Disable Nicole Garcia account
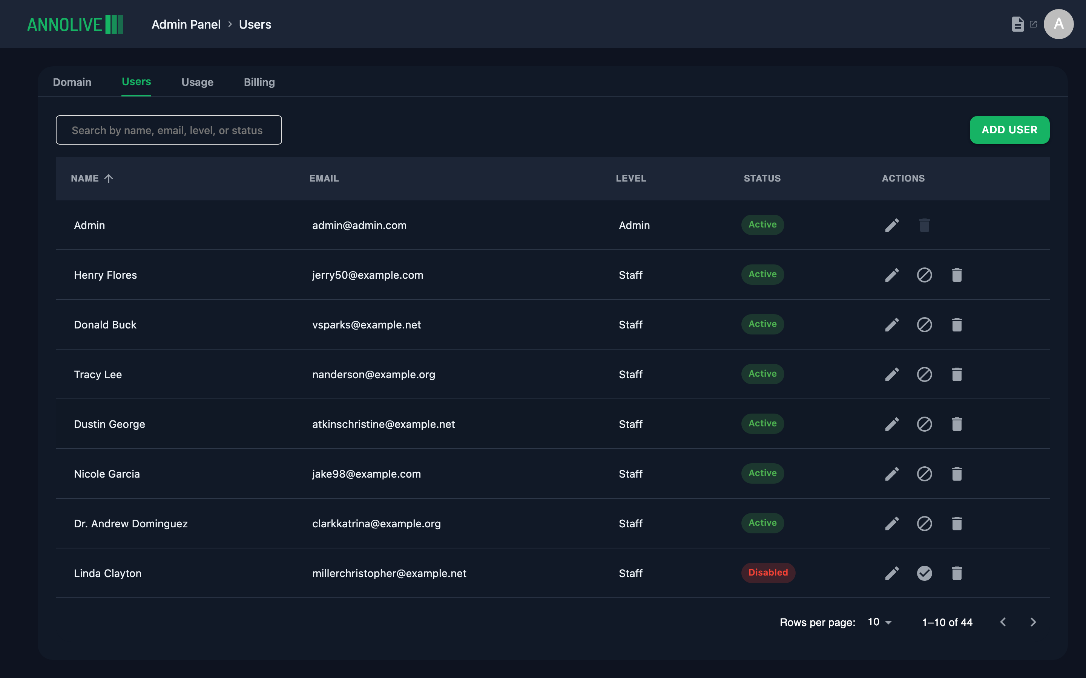Screen dimensions: 1086x678 tap(924, 474)
